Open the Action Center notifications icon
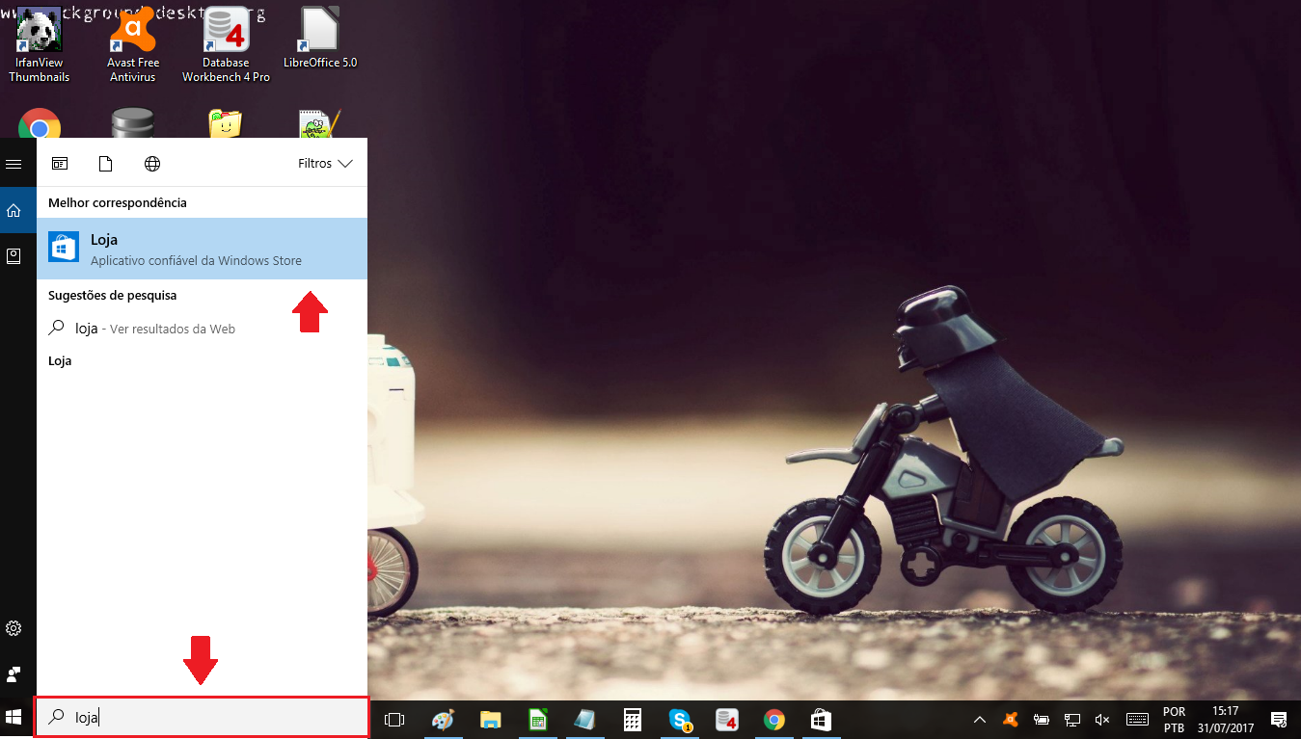Image resolution: width=1301 pixels, height=739 pixels. 1279,720
